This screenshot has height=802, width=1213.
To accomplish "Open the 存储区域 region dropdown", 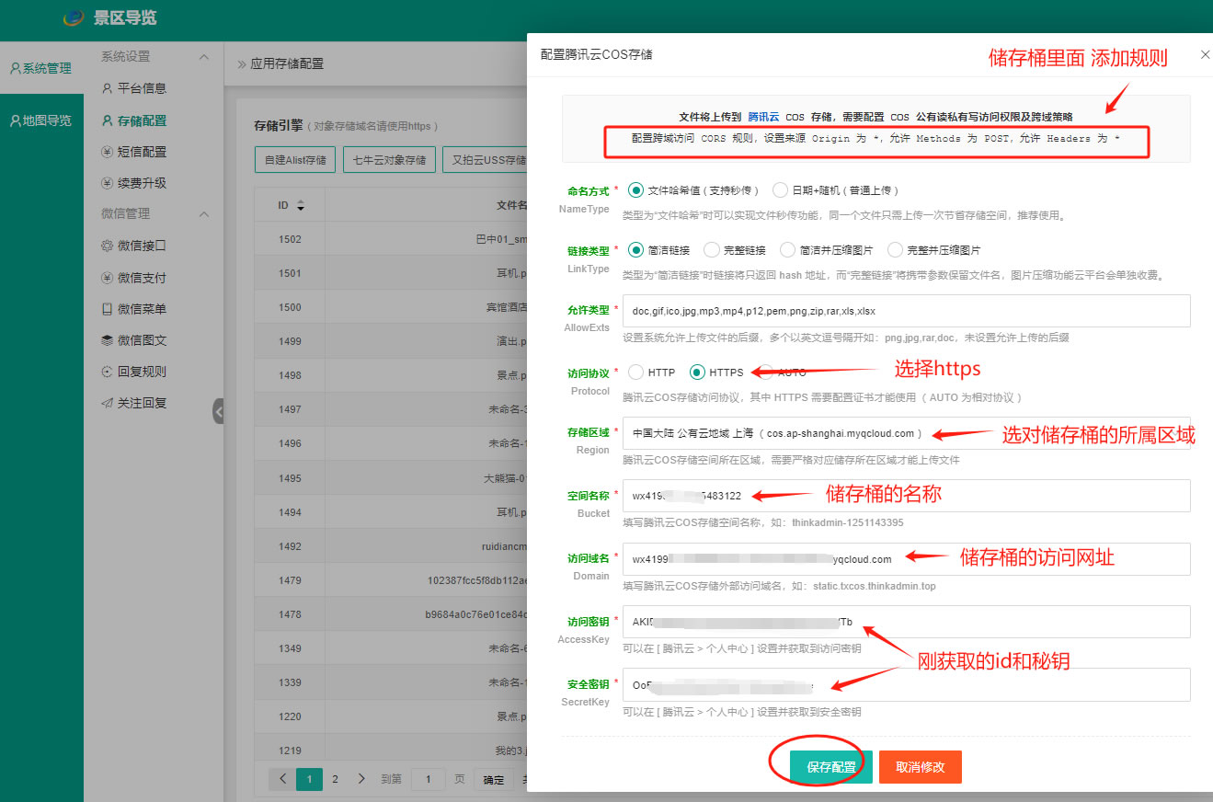I will [x=906, y=433].
